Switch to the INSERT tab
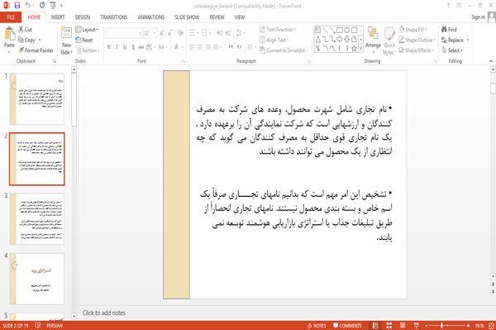 click(58, 17)
